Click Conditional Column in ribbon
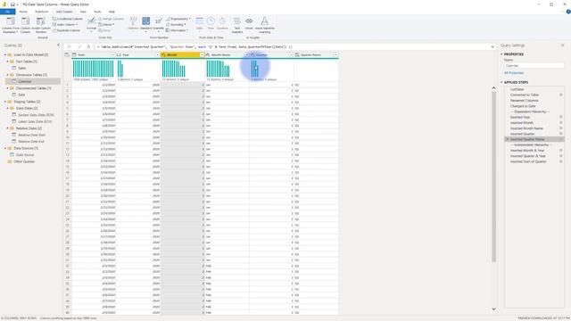 pyautogui.click(x=68, y=19)
